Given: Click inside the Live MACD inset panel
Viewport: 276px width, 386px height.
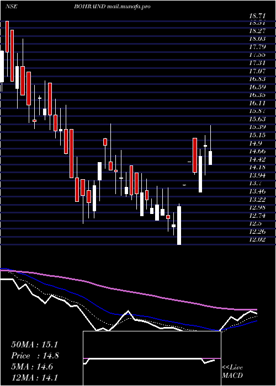Looking at the screenshot, I should point(152,358).
